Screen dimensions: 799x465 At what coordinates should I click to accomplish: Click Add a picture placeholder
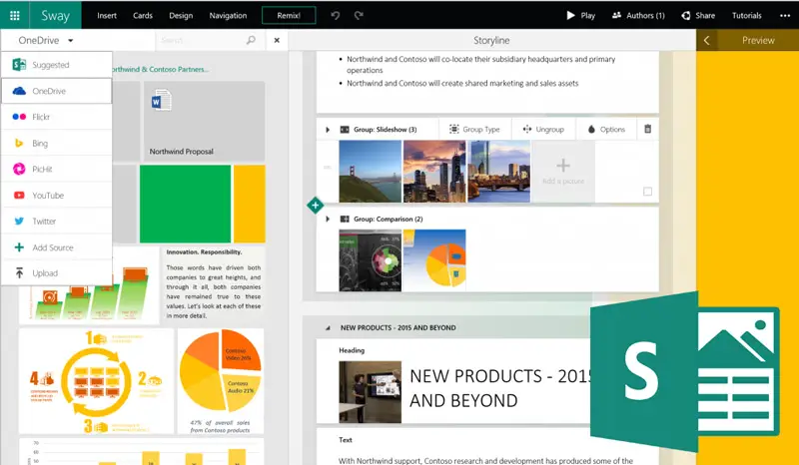563,172
